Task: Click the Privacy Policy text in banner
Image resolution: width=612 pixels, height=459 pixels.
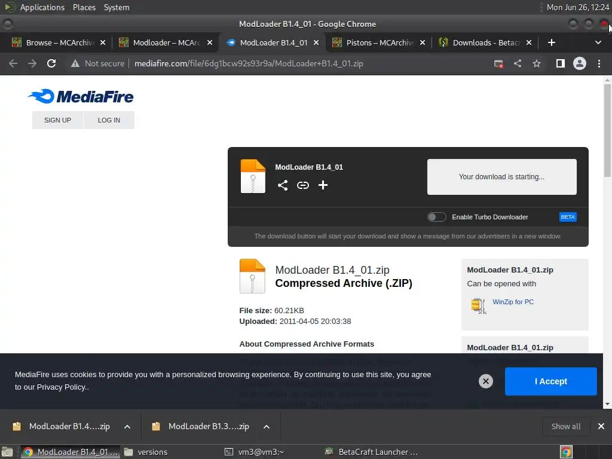Action: click(x=62, y=387)
